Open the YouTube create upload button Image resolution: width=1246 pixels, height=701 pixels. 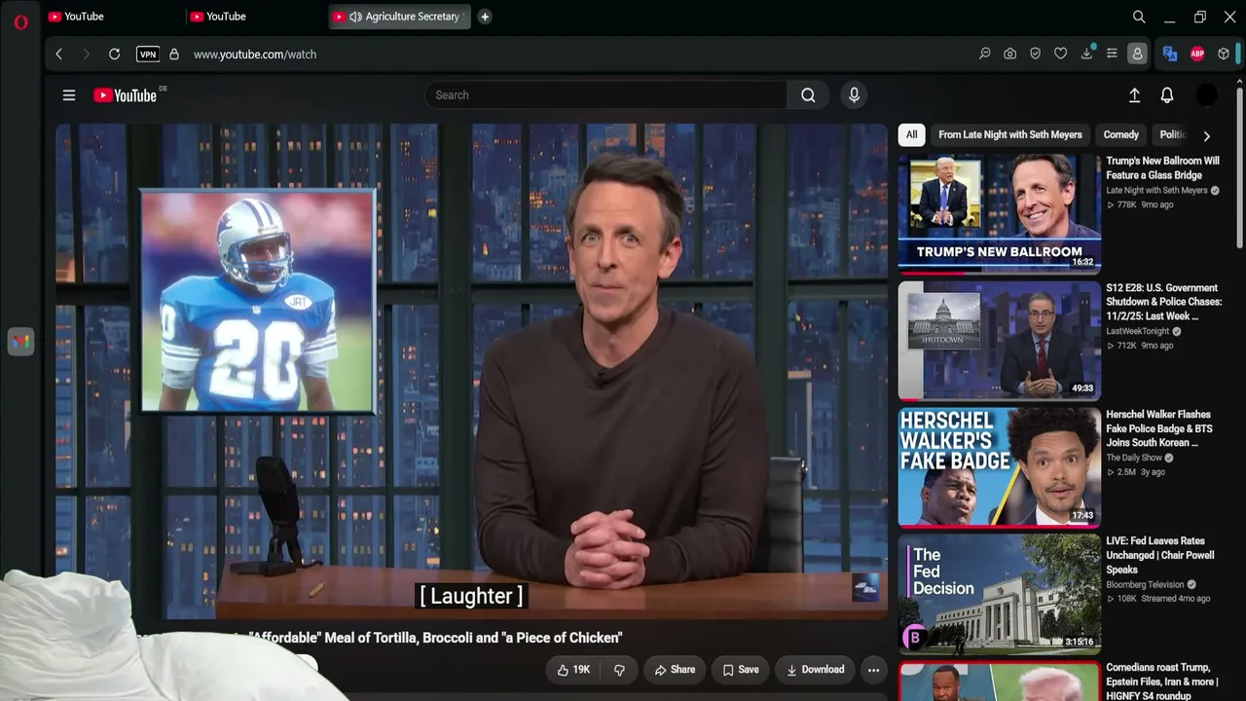[1134, 95]
